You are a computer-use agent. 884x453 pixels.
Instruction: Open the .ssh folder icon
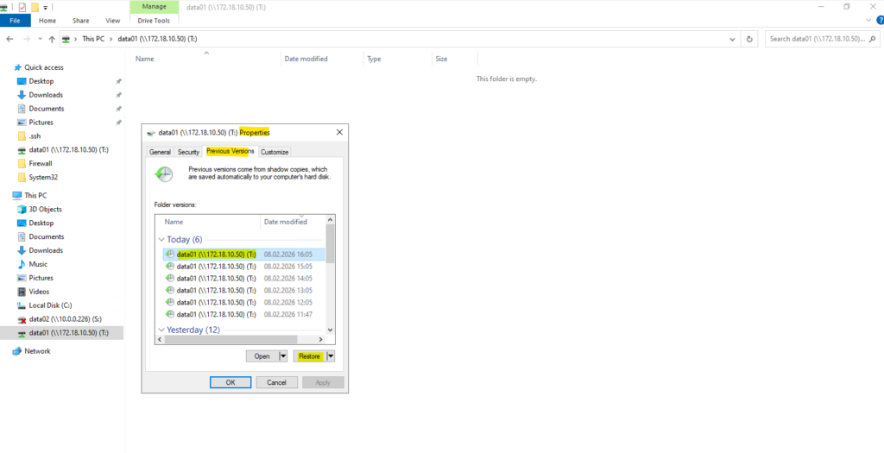(x=22, y=135)
